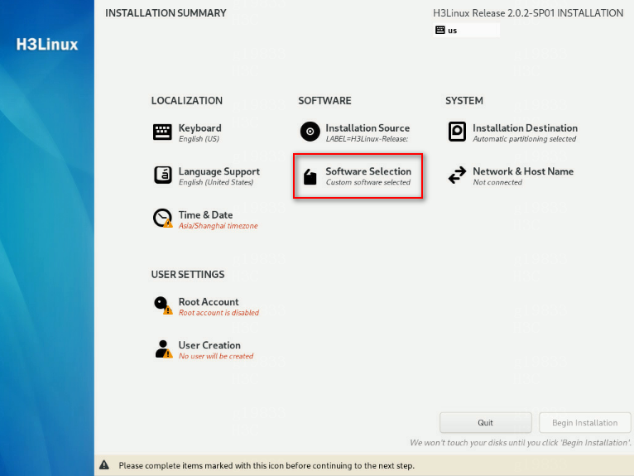Image resolution: width=634 pixels, height=476 pixels.
Task: Click the Begin Installation button
Action: (584, 423)
